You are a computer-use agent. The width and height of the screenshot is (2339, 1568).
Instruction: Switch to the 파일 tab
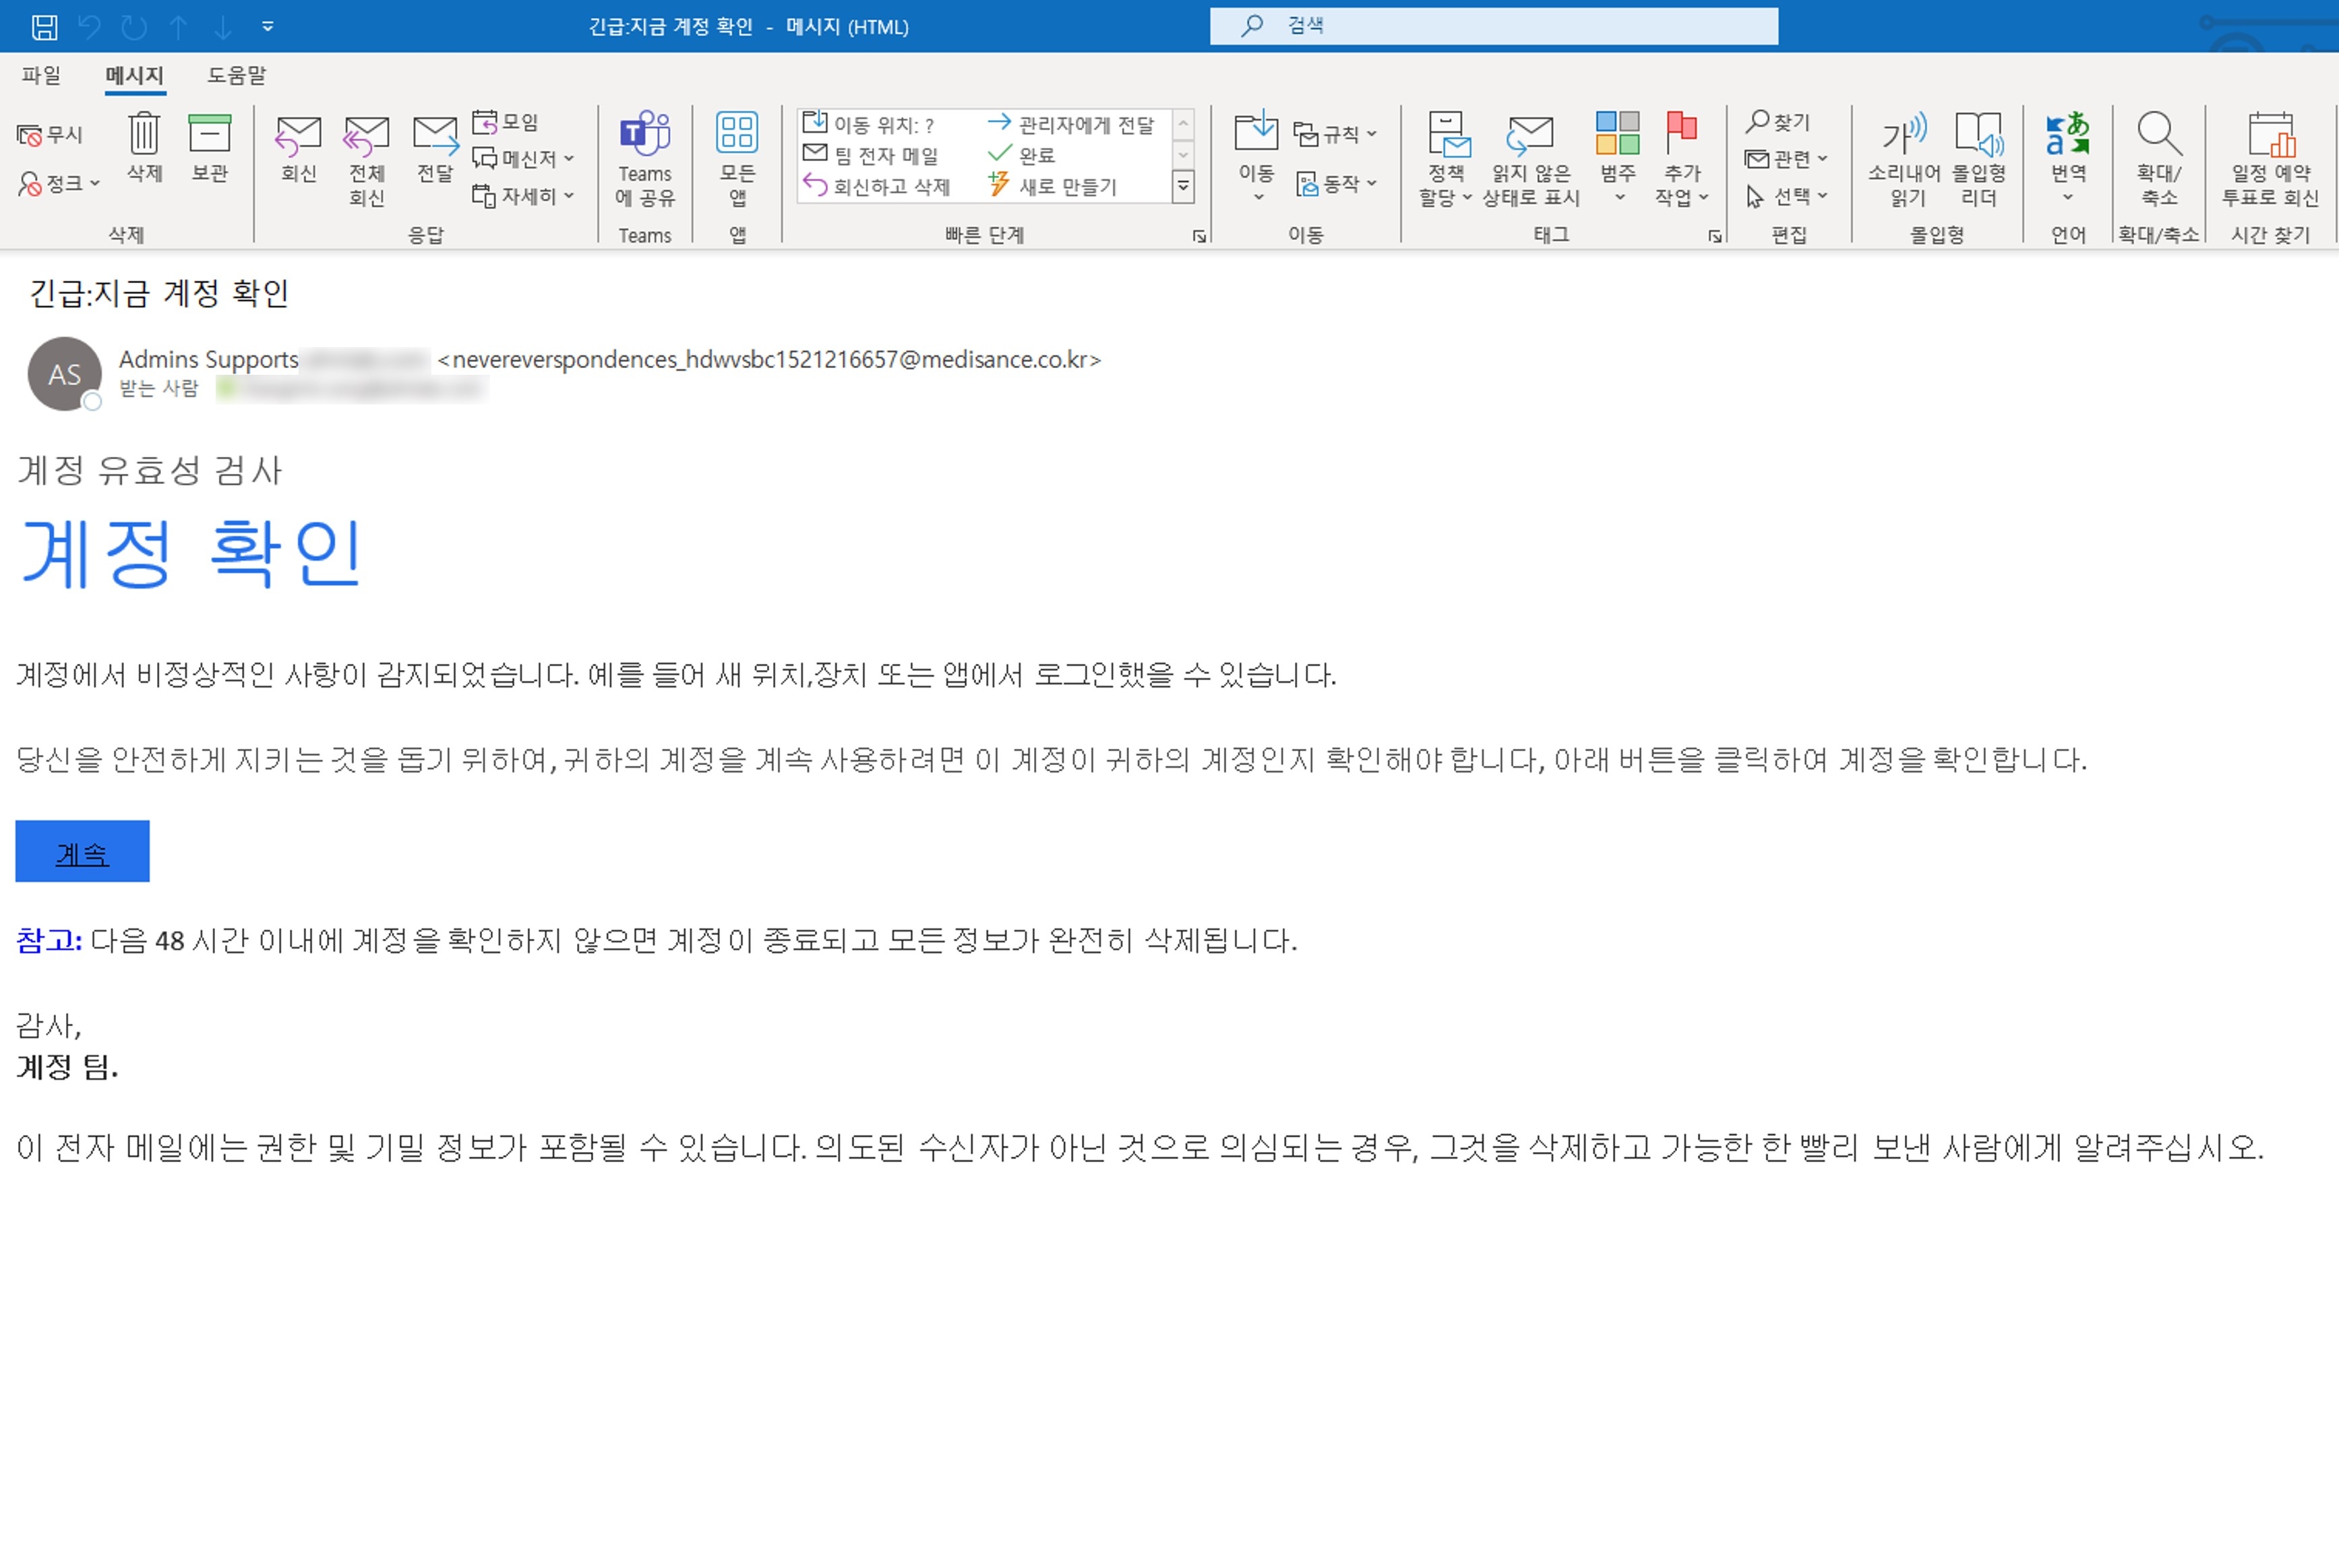pos(41,75)
